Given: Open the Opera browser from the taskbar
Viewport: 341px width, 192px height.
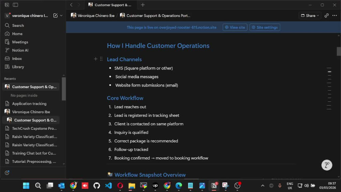Looking at the screenshot, I should pos(120,186).
